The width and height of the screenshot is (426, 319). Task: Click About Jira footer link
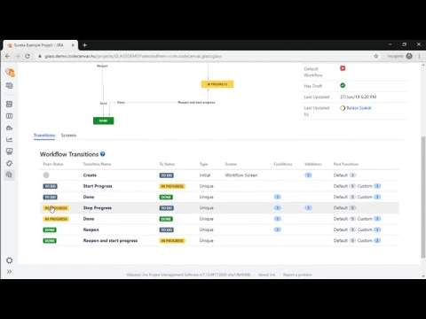tap(266, 275)
